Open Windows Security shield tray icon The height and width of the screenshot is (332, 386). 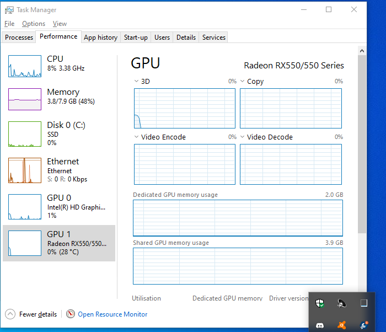pyautogui.click(x=320, y=303)
